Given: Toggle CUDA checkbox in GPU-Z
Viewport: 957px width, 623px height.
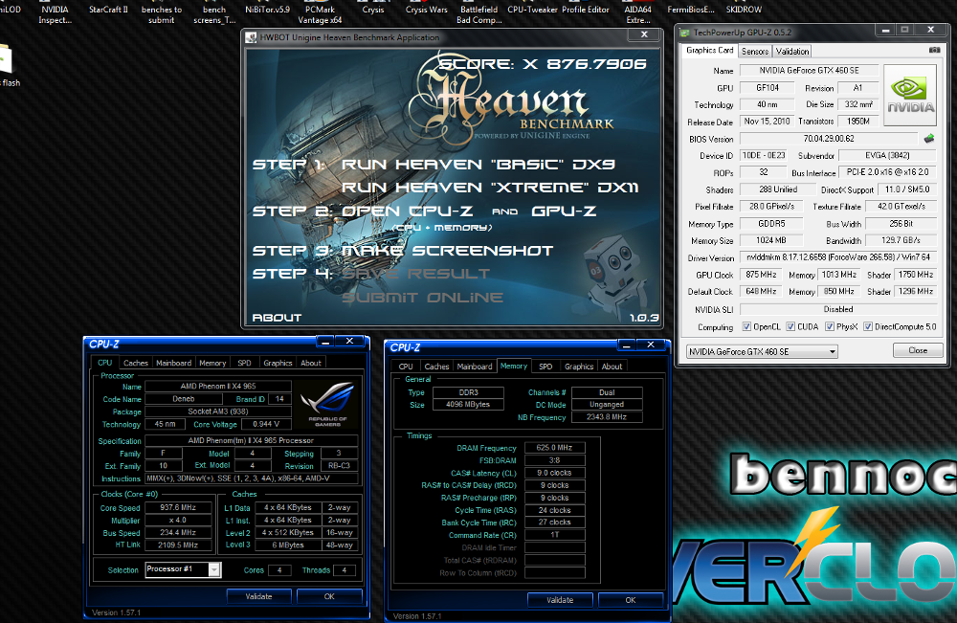Looking at the screenshot, I should pyautogui.click(x=790, y=326).
